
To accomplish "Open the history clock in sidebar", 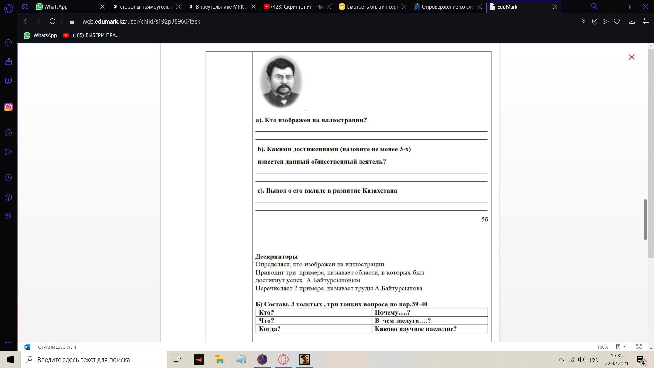I will [x=9, y=178].
